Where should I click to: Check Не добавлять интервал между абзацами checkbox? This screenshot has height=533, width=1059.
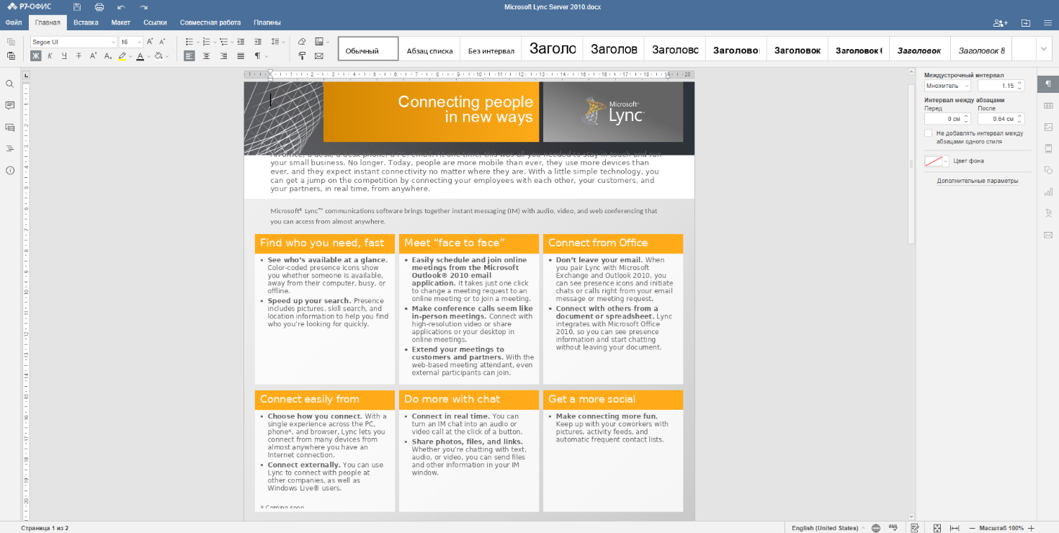(929, 133)
